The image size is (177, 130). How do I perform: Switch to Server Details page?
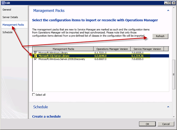[10, 17]
